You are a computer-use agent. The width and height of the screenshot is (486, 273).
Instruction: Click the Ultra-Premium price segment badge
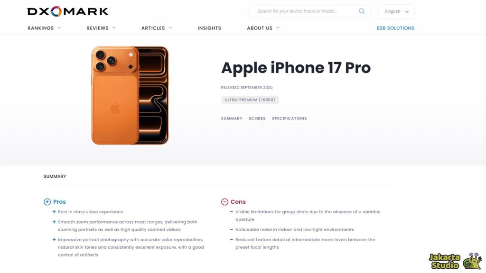(250, 100)
